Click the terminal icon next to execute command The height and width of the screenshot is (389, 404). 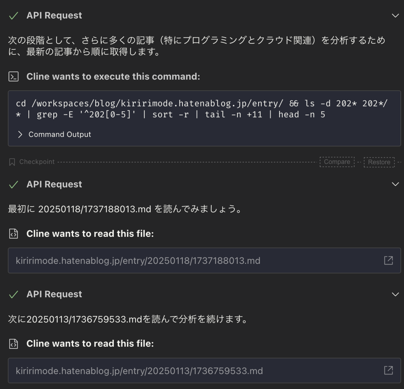tap(13, 76)
